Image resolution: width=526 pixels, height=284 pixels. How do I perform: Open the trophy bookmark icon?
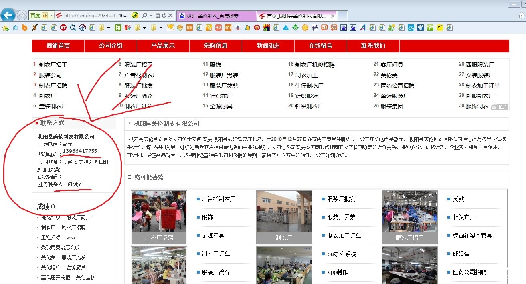coord(170,28)
